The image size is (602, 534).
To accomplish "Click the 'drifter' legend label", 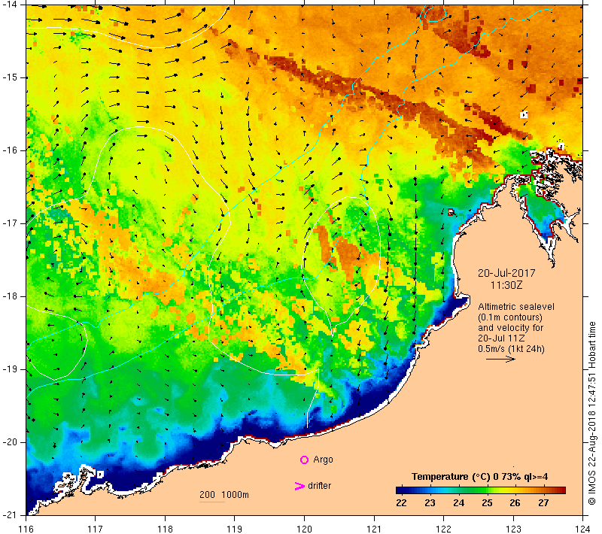I will pos(319,486).
